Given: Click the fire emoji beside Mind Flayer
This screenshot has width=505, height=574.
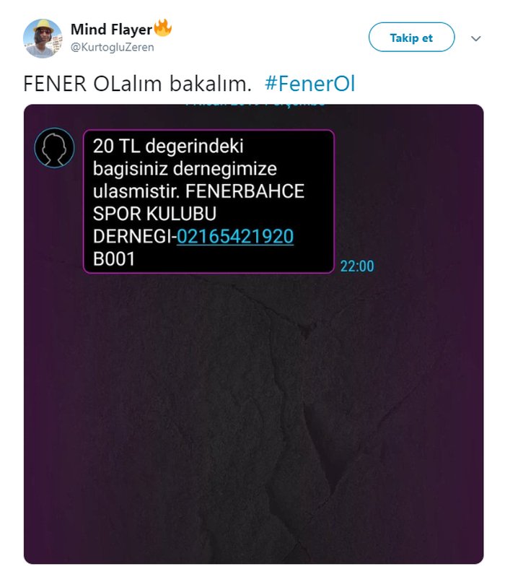Looking at the screenshot, I should (163, 28).
